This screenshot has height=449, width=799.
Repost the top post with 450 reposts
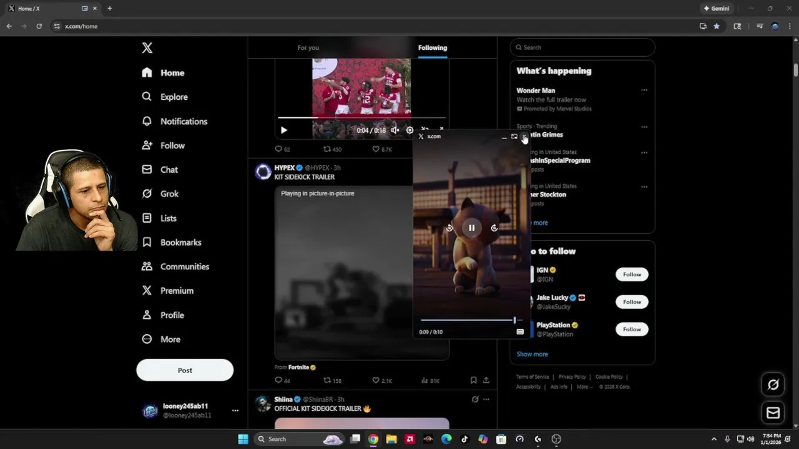[332, 149]
